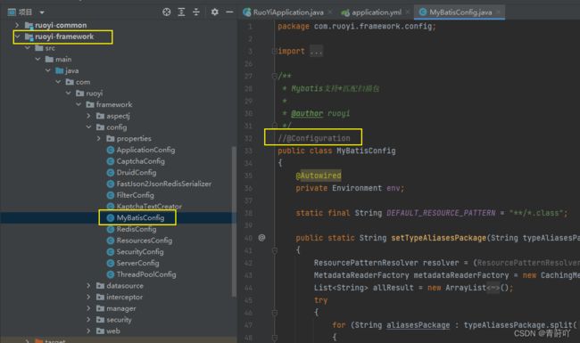Click the setTypeAliasesPackage method name
This screenshot has height=343, width=580.
439,238
